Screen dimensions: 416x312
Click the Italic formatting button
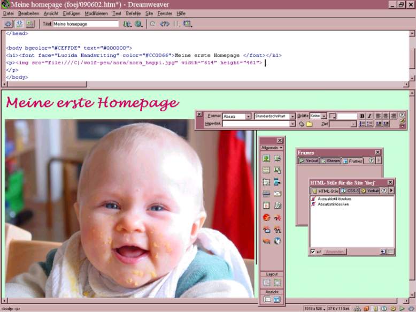[369, 116]
